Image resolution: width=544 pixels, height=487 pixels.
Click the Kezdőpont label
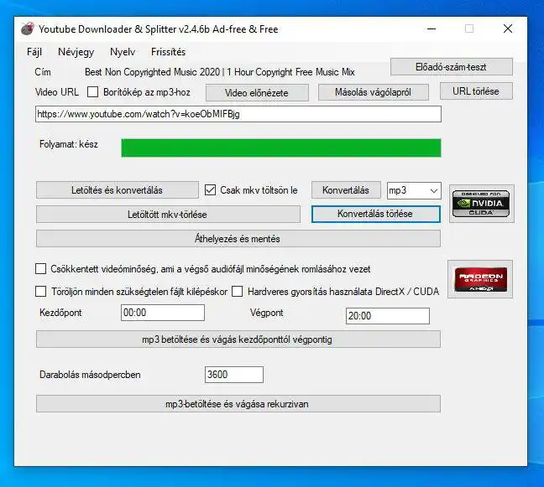click(60, 313)
